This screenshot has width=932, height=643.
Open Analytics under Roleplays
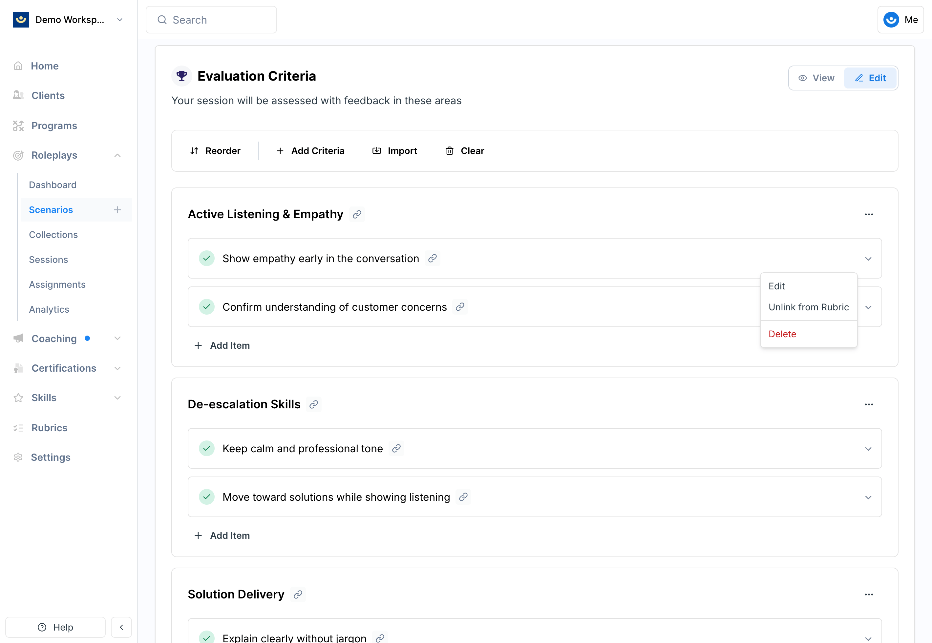pyautogui.click(x=49, y=309)
